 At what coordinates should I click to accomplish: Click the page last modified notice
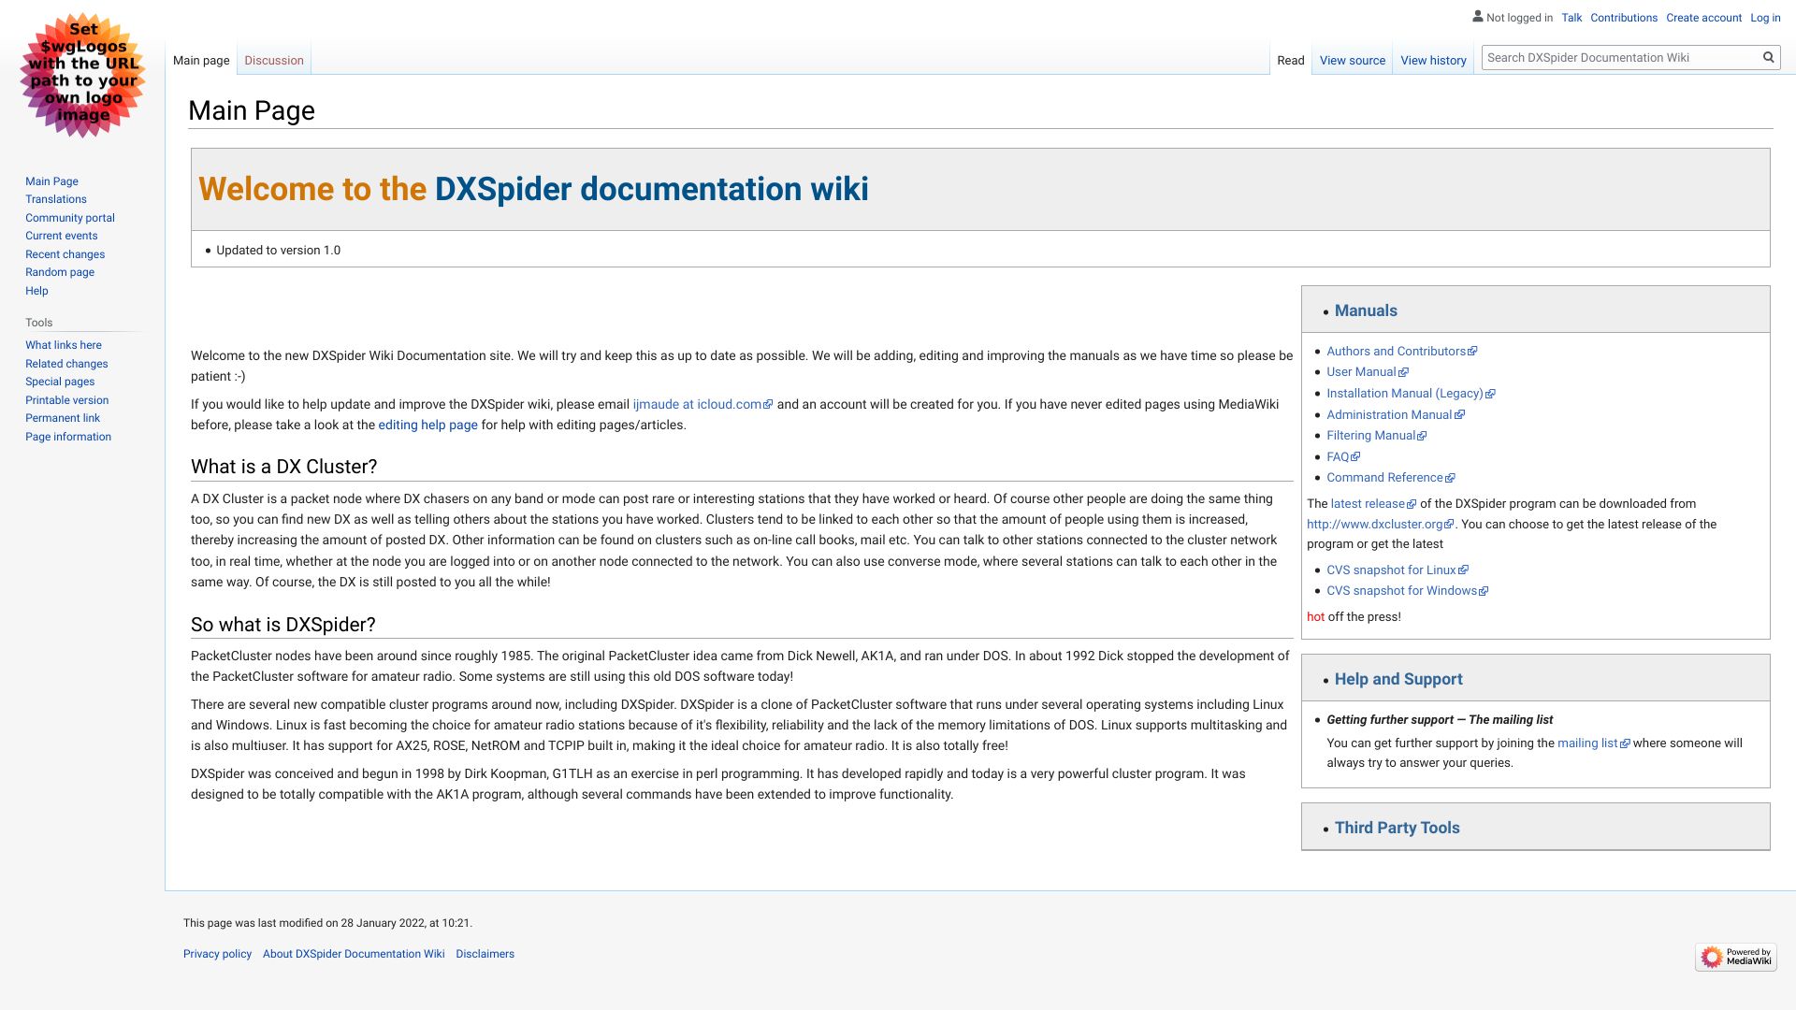(x=327, y=923)
